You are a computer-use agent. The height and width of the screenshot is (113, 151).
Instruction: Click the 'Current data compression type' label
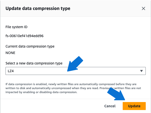click(x=30, y=46)
